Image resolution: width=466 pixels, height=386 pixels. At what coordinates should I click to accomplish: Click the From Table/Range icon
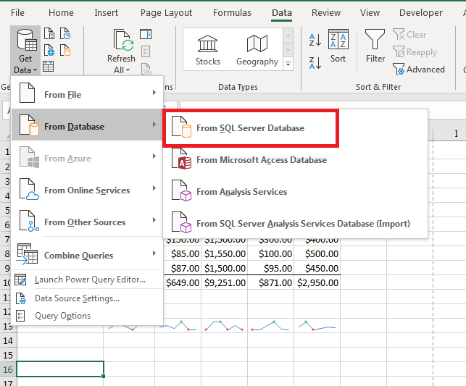48,66
